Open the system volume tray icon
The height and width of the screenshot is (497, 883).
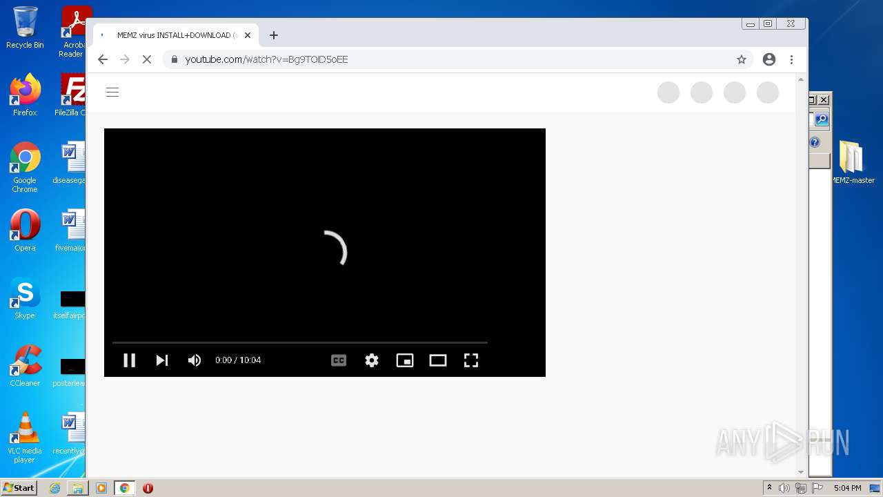[784, 488]
